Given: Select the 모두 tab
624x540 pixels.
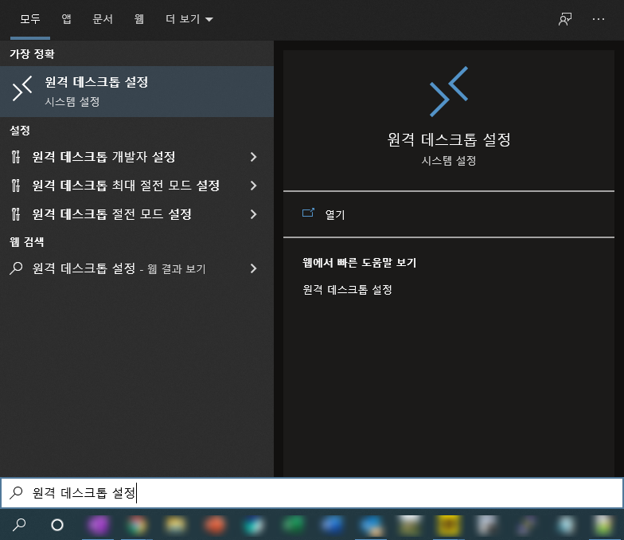Looking at the screenshot, I should [30, 19].
